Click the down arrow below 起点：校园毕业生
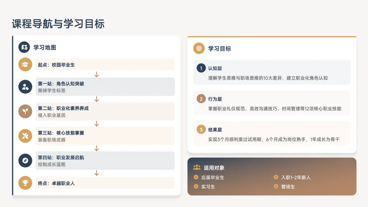Image resolution: width=368 pixels, height=207 pixels. pos(96,75)
